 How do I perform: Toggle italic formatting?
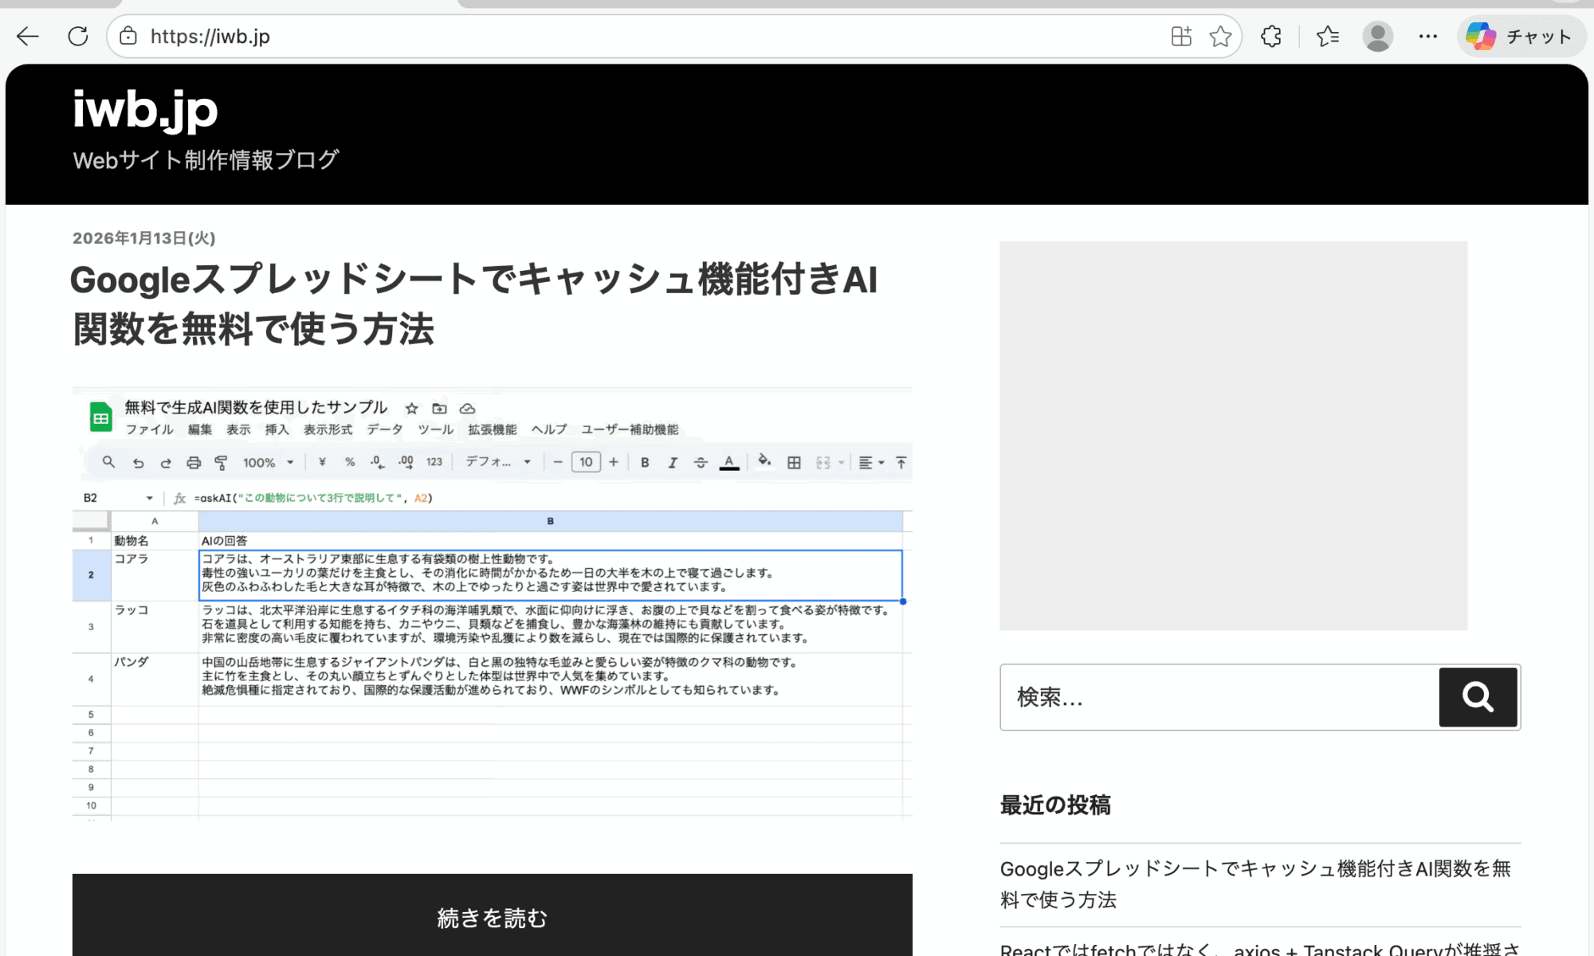[673, 462]
